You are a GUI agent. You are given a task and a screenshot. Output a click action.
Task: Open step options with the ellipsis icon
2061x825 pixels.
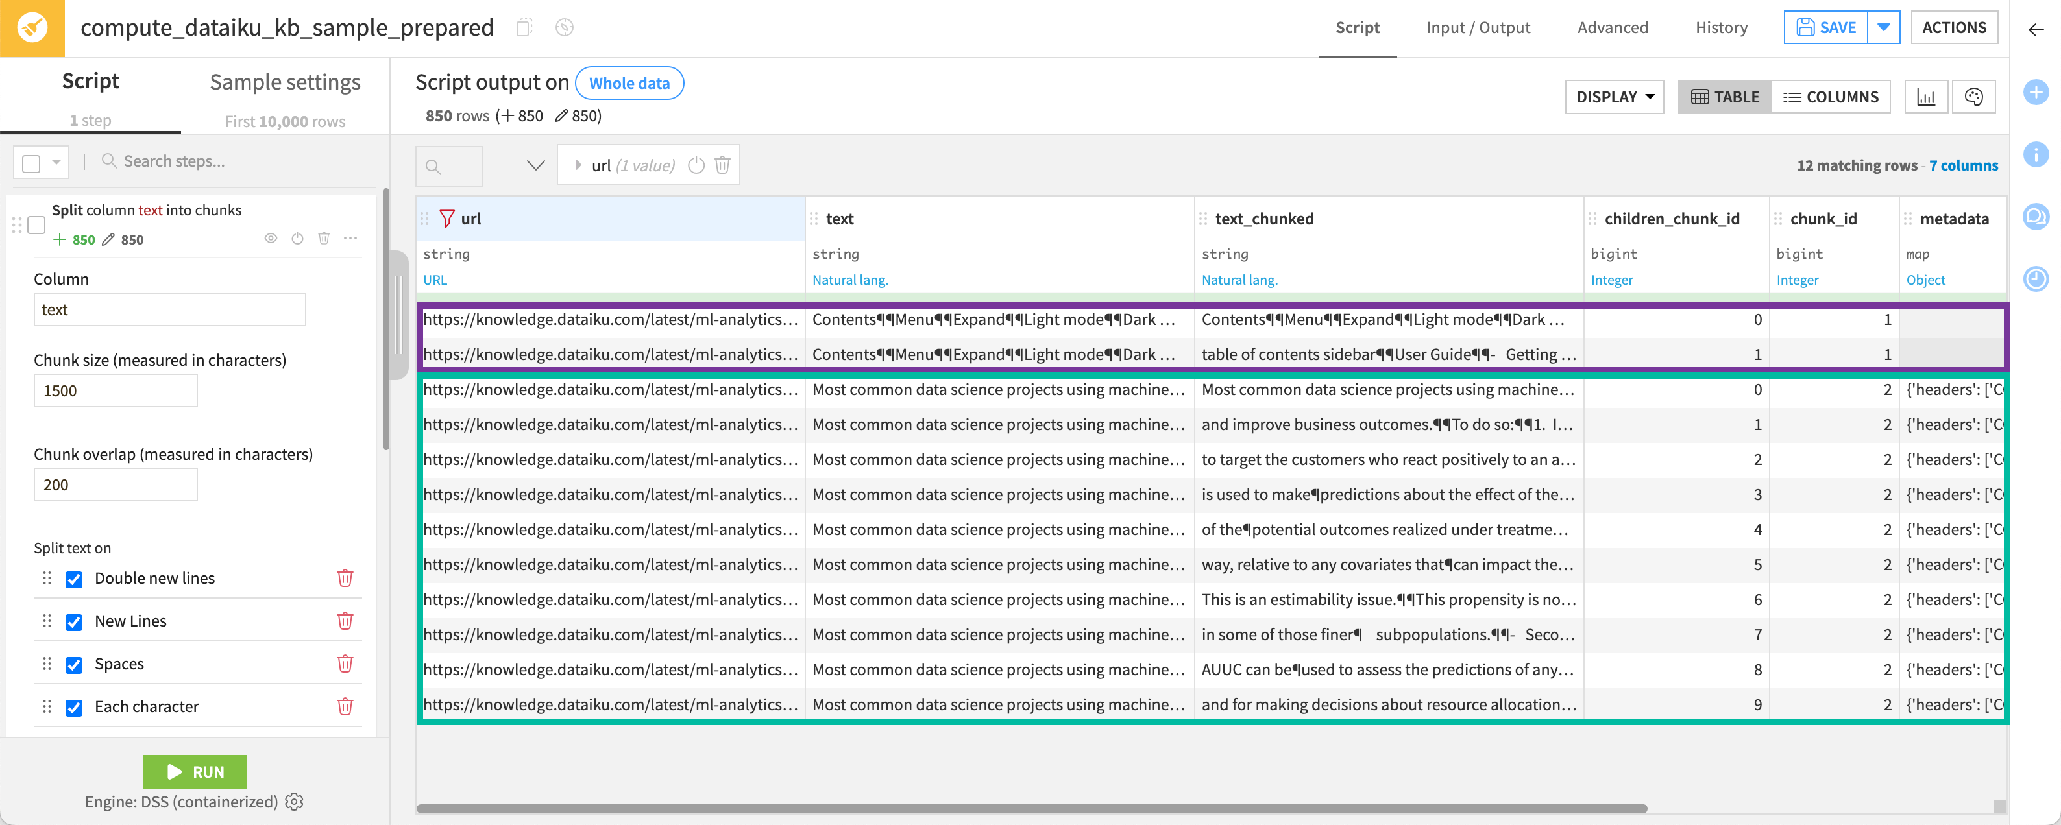click(x=350, y=238)
